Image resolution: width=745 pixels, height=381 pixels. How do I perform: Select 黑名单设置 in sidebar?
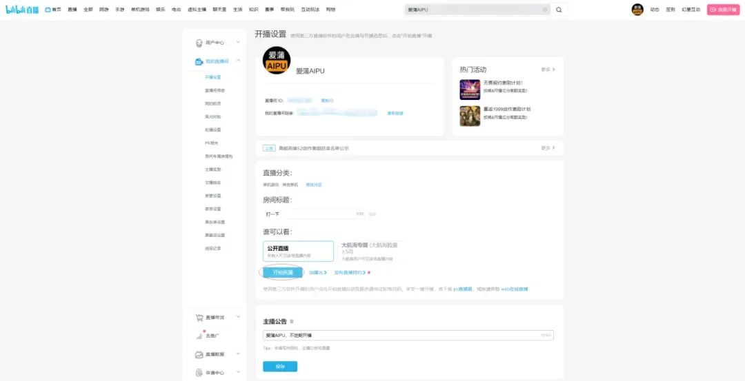215,222
